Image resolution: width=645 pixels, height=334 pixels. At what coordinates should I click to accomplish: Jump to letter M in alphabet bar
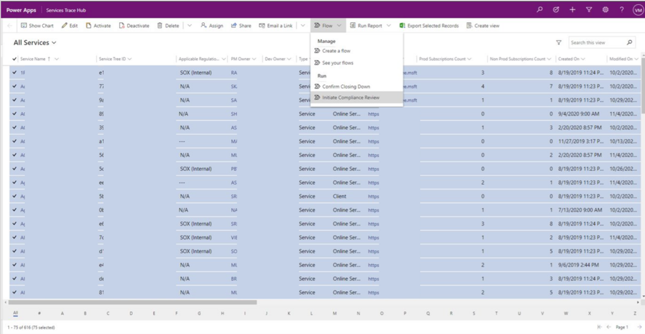[x=335, y=313]
